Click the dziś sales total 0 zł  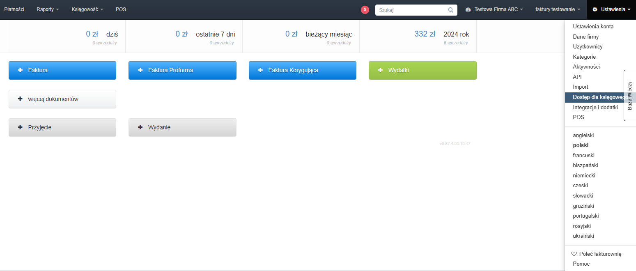[92, 34]
